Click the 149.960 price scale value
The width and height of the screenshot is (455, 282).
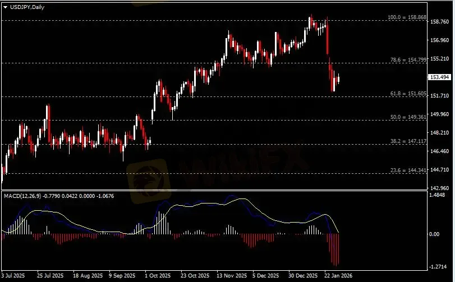(440, 114)
